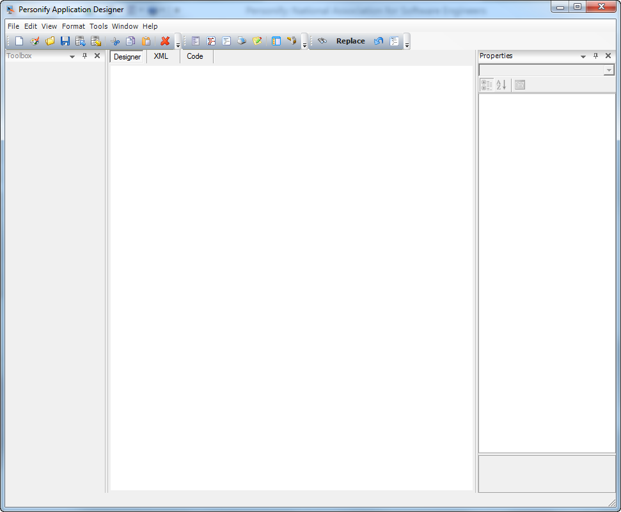Toggle auto-hide pin on the Properties panel
The image size is (621, 512).
[x=595, y=56]
